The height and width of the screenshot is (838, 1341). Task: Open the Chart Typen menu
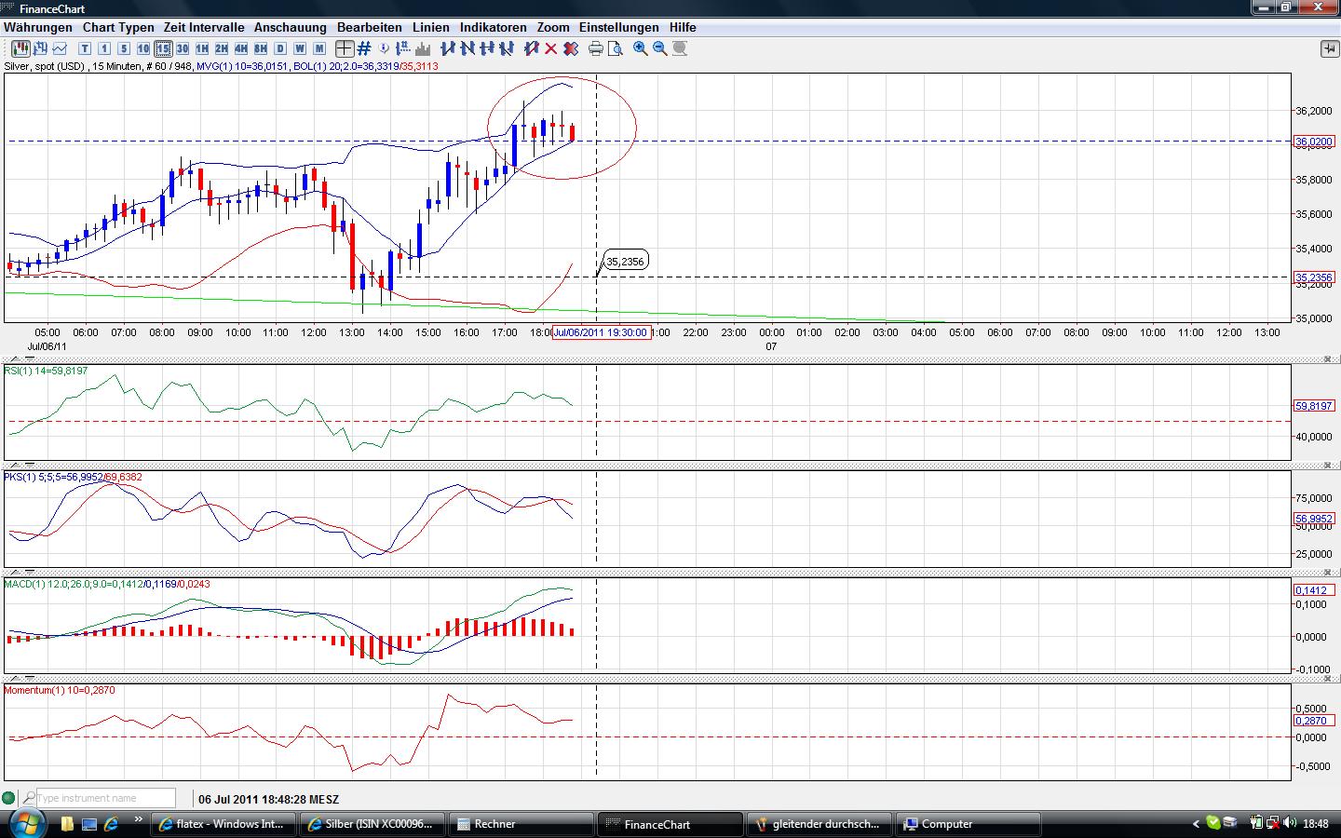[x=118, y=27]
